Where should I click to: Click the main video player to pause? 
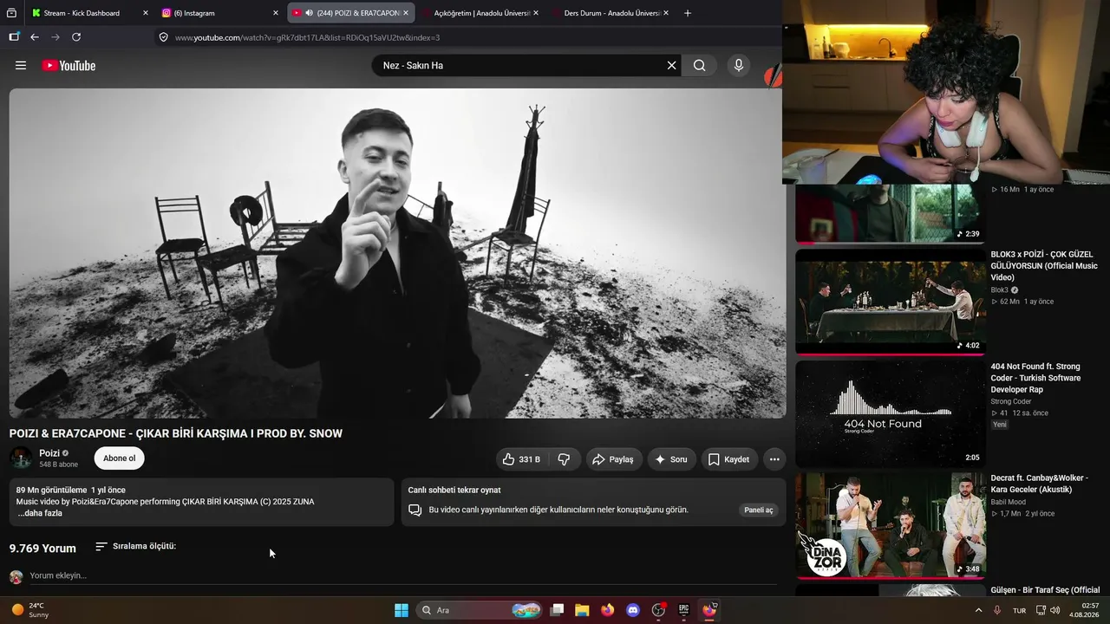coord(397,253)
